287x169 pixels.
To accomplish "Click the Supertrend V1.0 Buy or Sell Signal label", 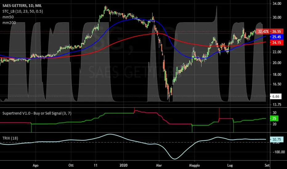I will point(37,113).
